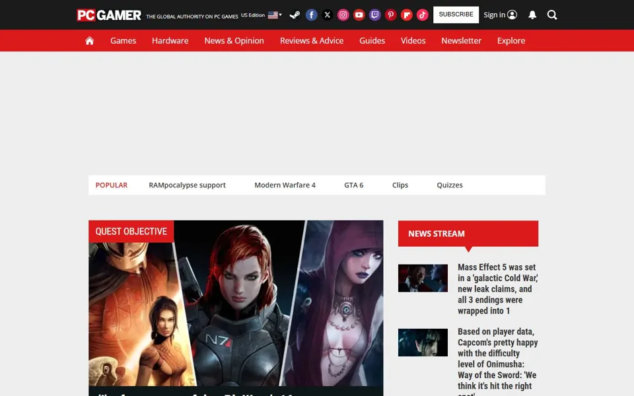The height and width of the screenshot is (396, 634).
Task: Select the Quizzes topic link
Action: click(x=450, y=185)
